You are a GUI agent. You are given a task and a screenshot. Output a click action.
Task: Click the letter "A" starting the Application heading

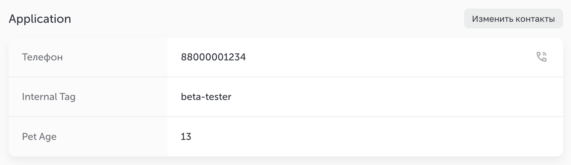click(13, 19)
